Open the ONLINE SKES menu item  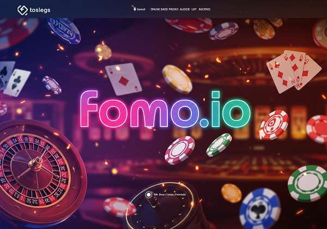coord(159,9)
